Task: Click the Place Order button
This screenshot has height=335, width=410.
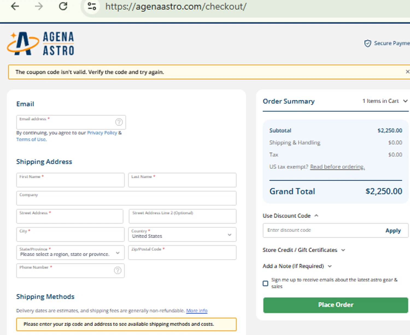Action: [336, 305]
